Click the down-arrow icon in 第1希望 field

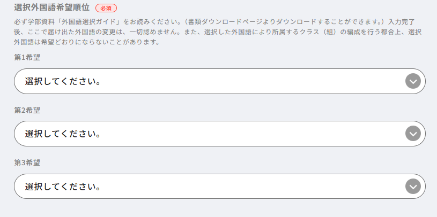tap(412, 81)
